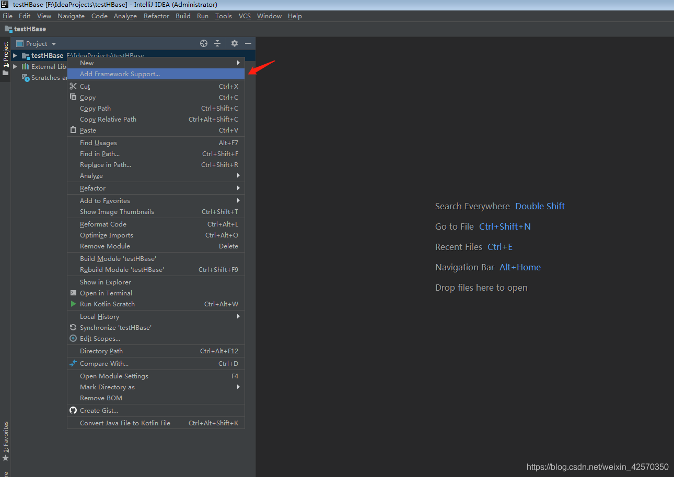Open the VCS menu
674x477 pixels.
point(245,16)
